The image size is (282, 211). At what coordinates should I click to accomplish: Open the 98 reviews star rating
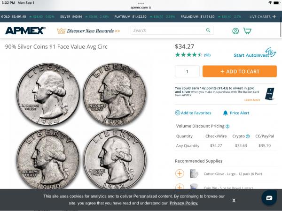(x=193, y=55)
